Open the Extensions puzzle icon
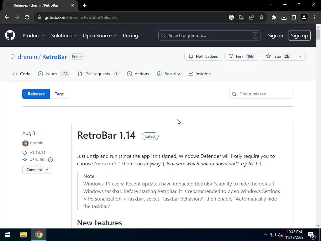 tap(274, 18)
